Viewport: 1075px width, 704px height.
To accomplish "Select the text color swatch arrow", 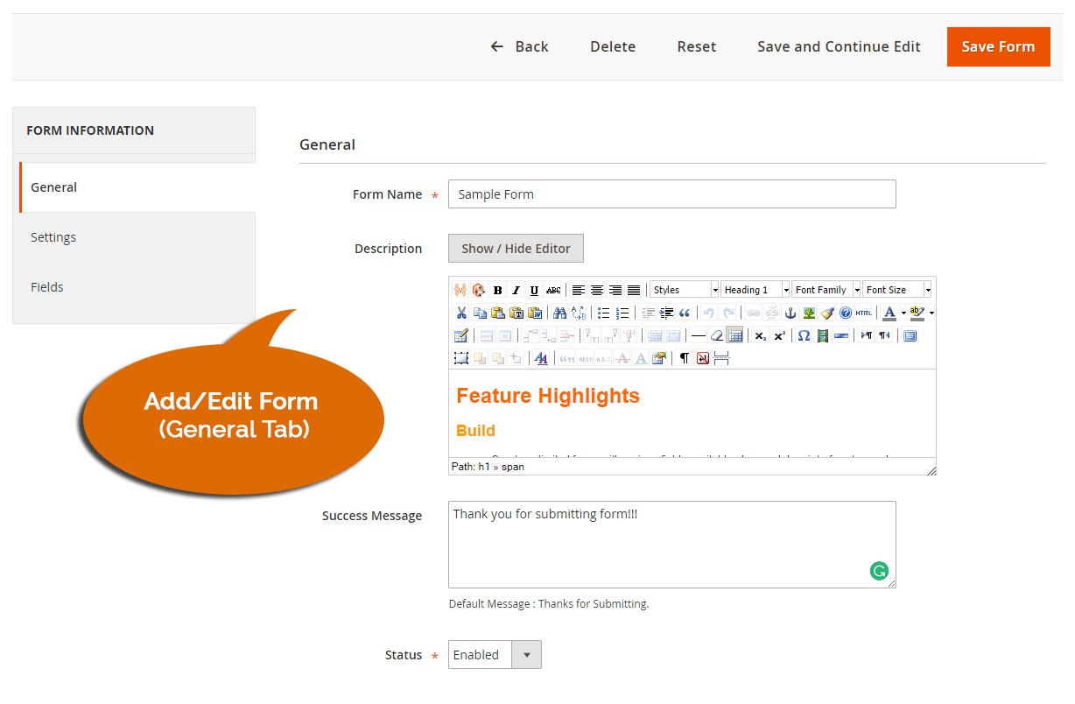I will pyautogui.click(x=903, y=313).
